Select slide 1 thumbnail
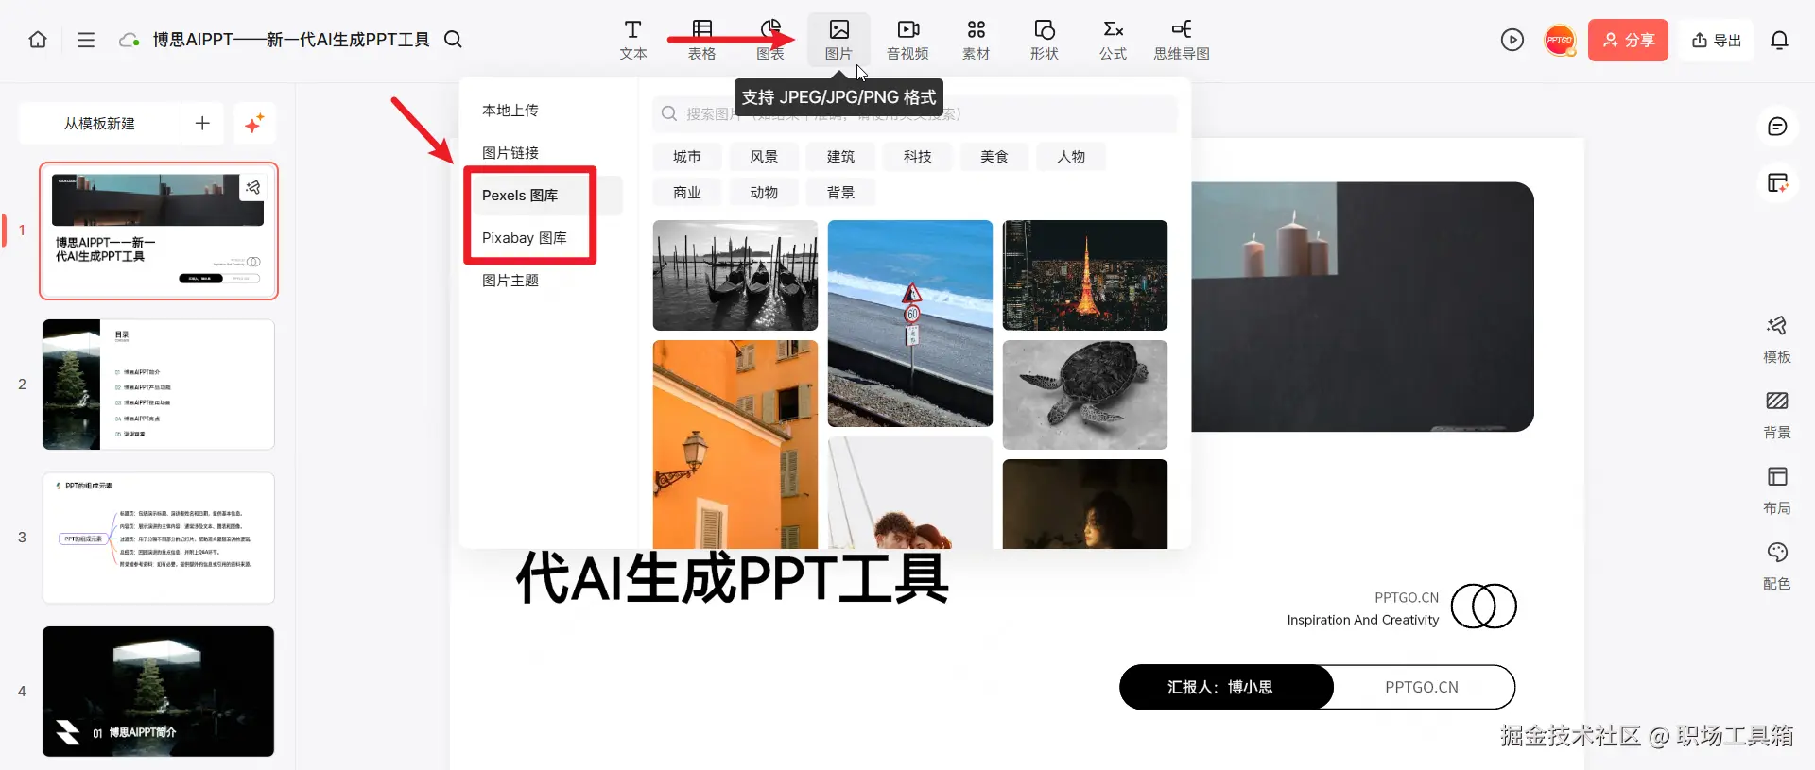Screen dimensions: 1815x770 (159, 231)
